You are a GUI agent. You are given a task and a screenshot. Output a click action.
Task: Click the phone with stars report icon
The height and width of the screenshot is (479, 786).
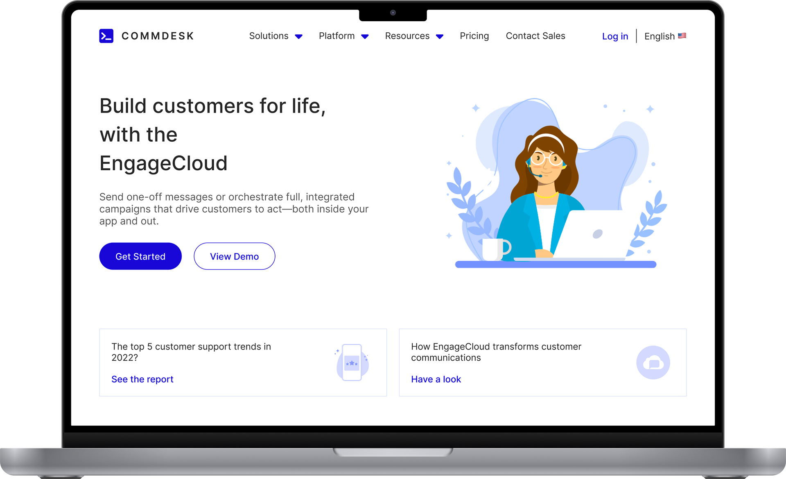pos(352,362)
